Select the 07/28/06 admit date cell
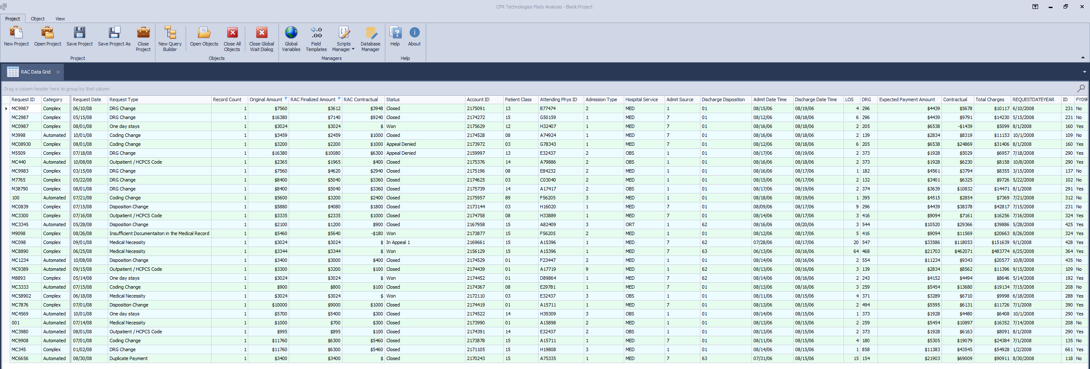1090x369 pixels. click(772, 242)
